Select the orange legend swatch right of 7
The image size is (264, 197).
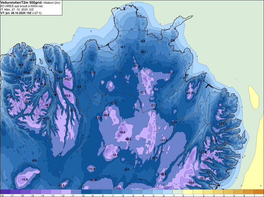tap(259, 192)
